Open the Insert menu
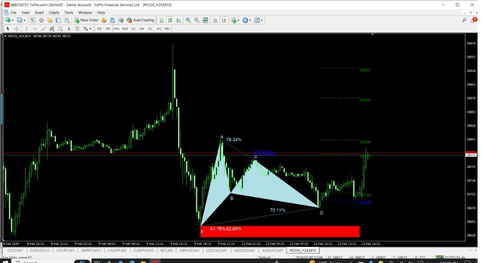 coord(39,13)
